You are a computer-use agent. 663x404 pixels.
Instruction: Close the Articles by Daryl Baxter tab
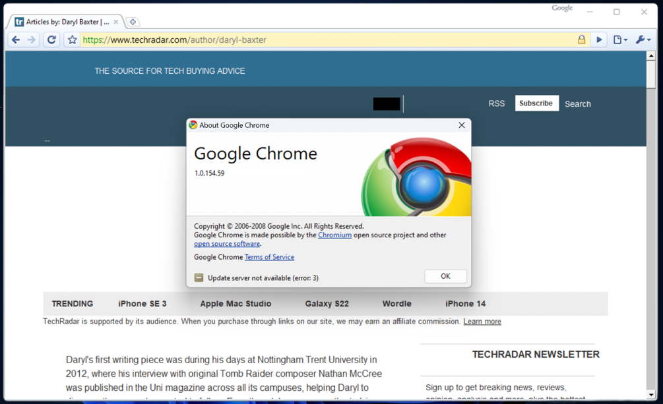click(116, 22)
